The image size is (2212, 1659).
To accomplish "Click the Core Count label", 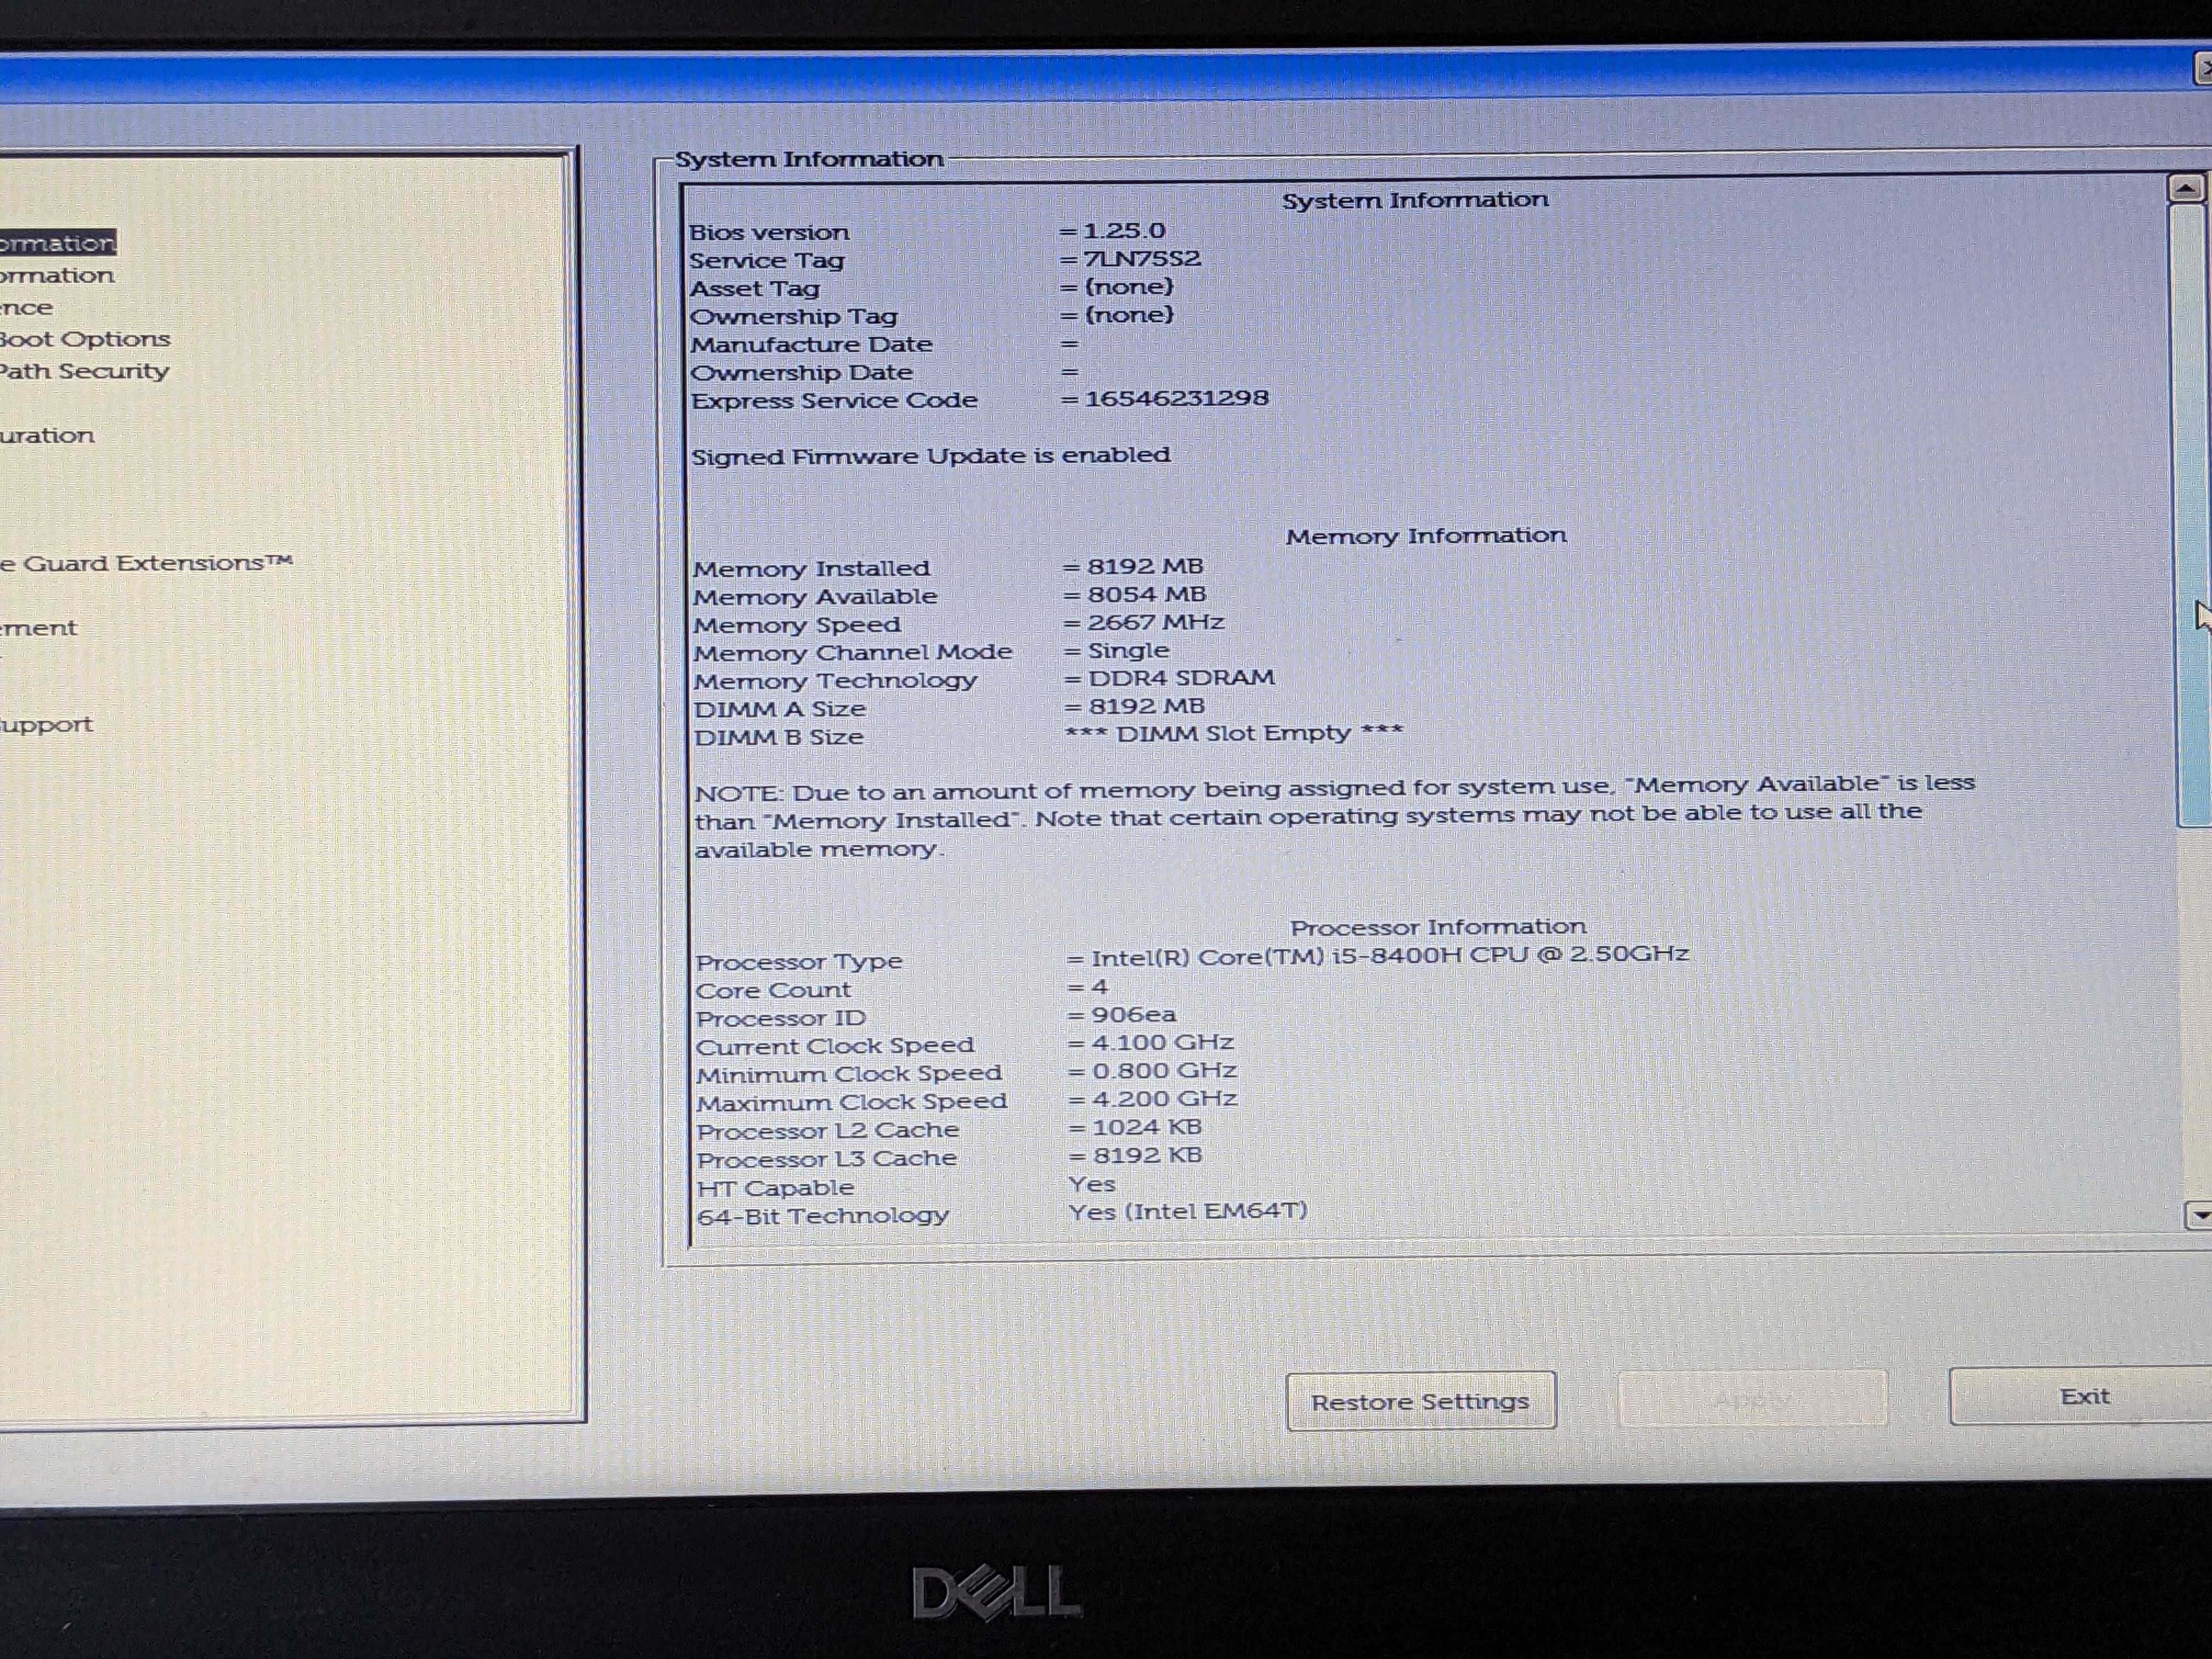I will (773, 990).
